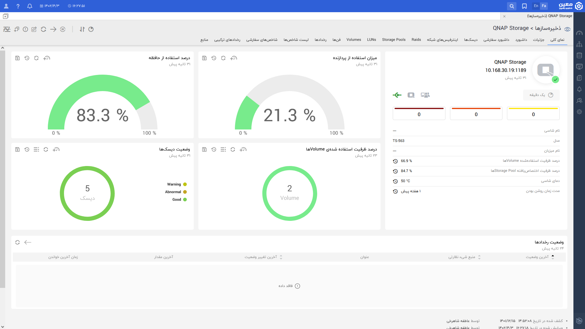Add gauge in CPU usage widget
The width and height of the screenshot is (585, 329).
point(233,58)
